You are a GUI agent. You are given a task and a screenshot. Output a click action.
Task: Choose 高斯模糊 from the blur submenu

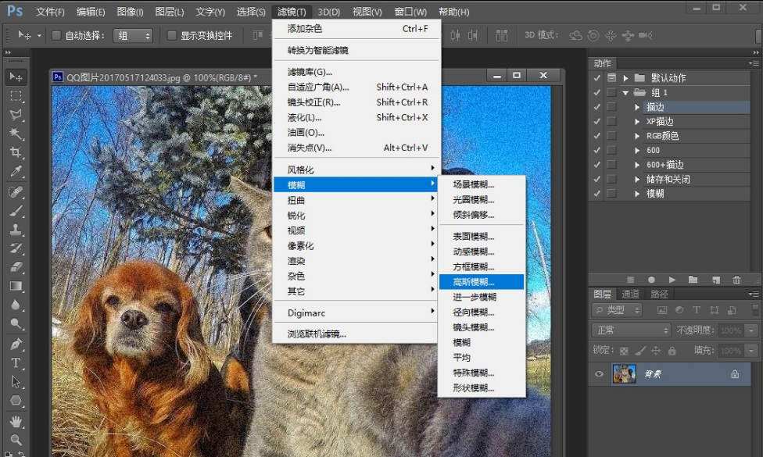pos(474,282)
